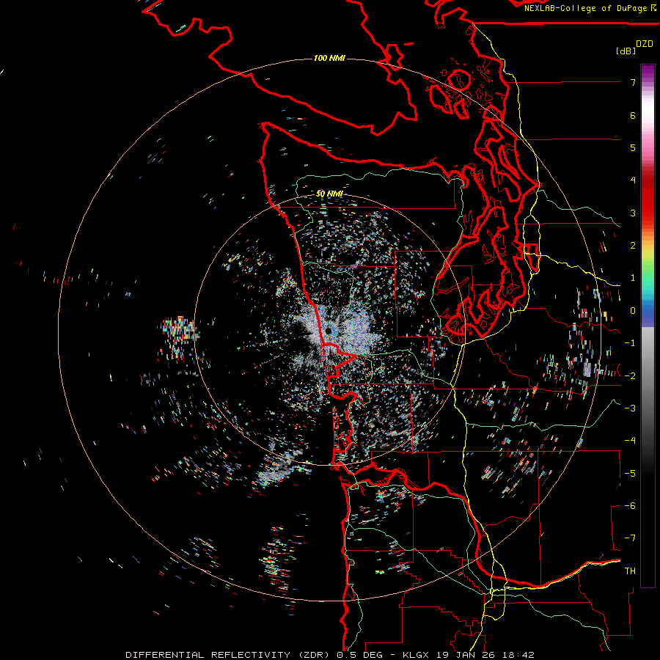Click the '-4' value on color scale

pyautogui.click(x=630, y=441)
